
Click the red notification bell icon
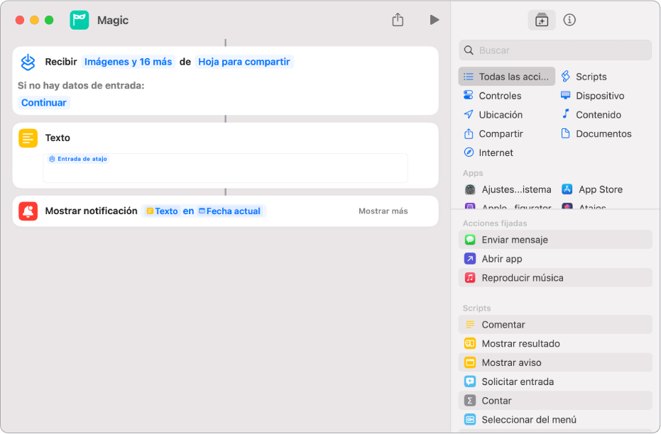tap(28, 211)
